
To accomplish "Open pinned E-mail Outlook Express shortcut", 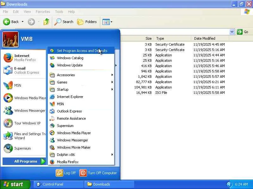I will 24,70.
